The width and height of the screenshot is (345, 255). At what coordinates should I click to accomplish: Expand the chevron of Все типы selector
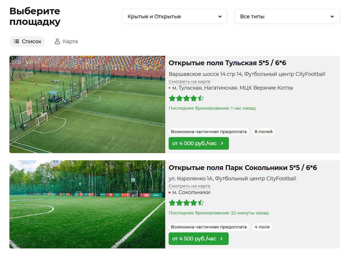[x=332, y=17]
